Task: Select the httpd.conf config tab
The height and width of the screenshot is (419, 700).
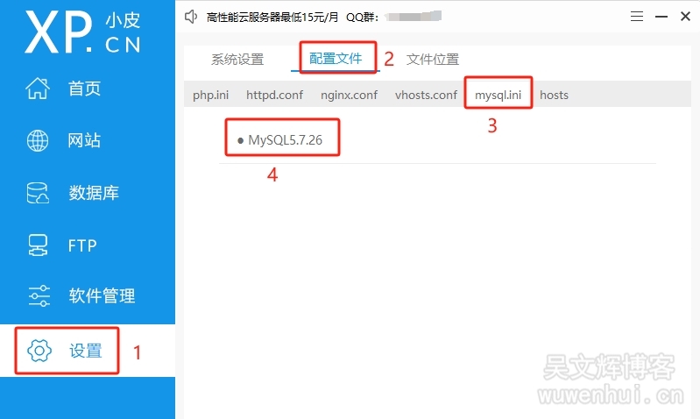Action: [274, 95]
